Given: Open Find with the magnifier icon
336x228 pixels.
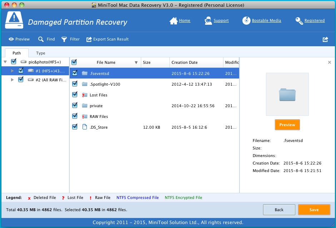Looking at the screenshot, I should [x=41, y=39].
